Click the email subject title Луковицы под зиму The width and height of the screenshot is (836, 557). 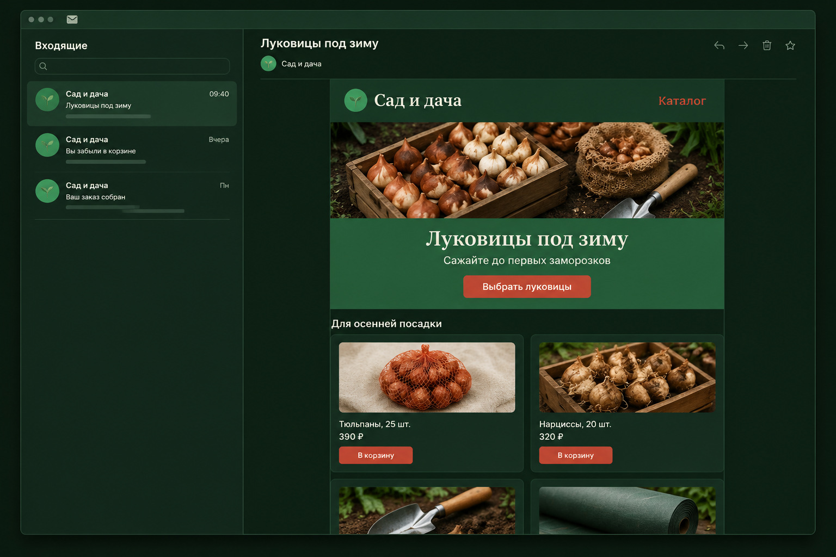coord(319,44)
